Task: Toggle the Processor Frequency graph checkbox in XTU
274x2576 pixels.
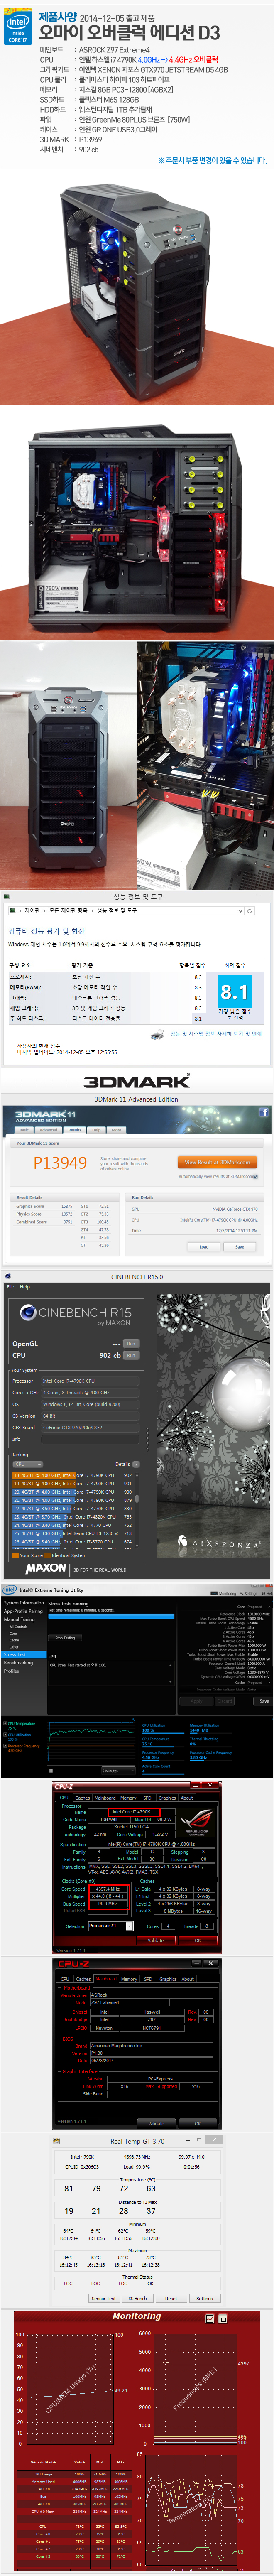Action: [x=5, y=1746]
